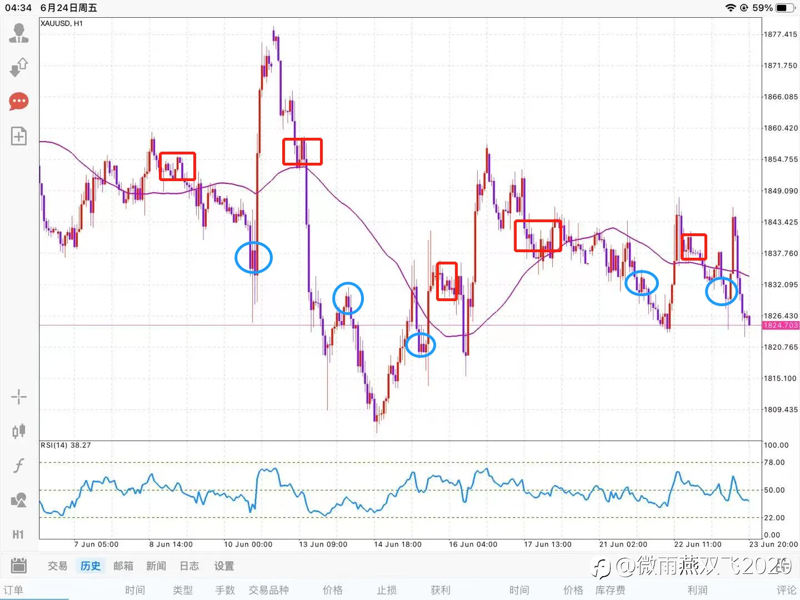Tap the current price tag 1824.703
Viewport: 800px width, 600px height.
click(781, 325)
